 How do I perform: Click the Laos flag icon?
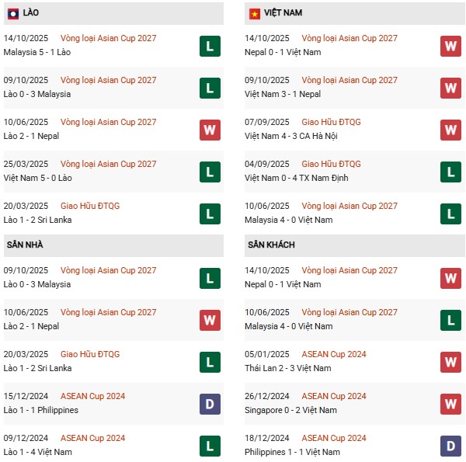click(12, 13)
